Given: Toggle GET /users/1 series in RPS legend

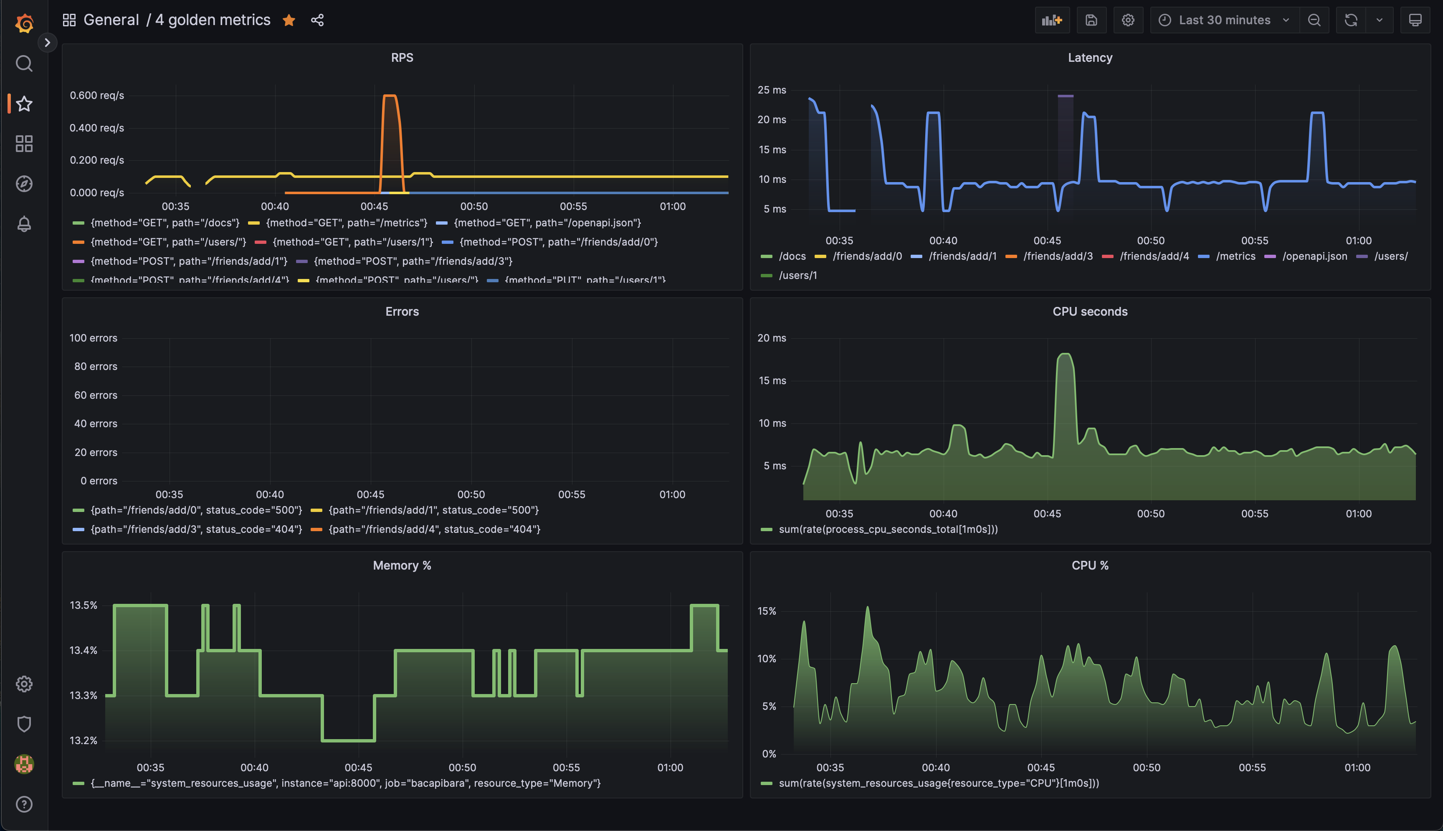Looking at the screenshot, I should click(x=353, y=242).
